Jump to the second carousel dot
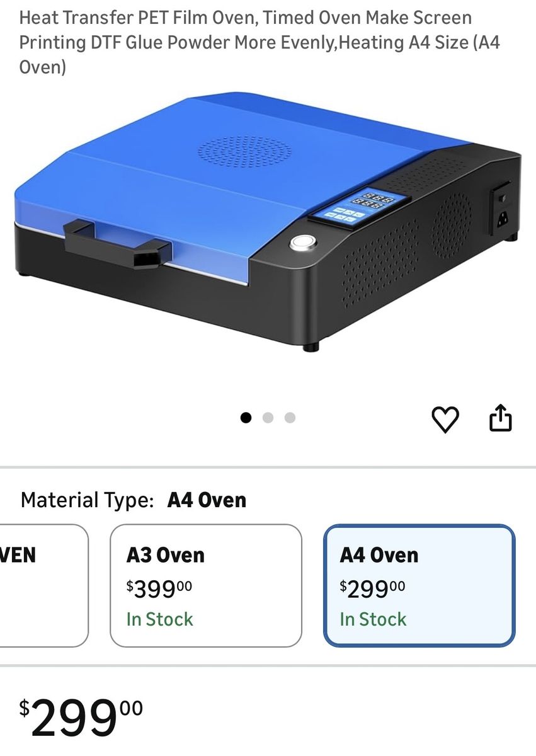 click(x=268, y=418)
